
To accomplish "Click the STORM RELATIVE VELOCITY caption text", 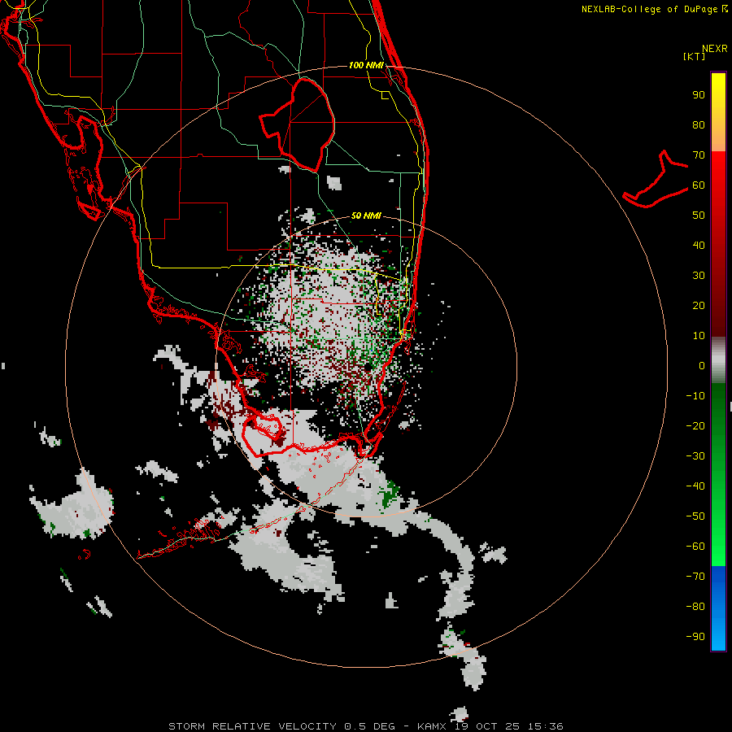I will pyautogui.click(x=252, y=726).
